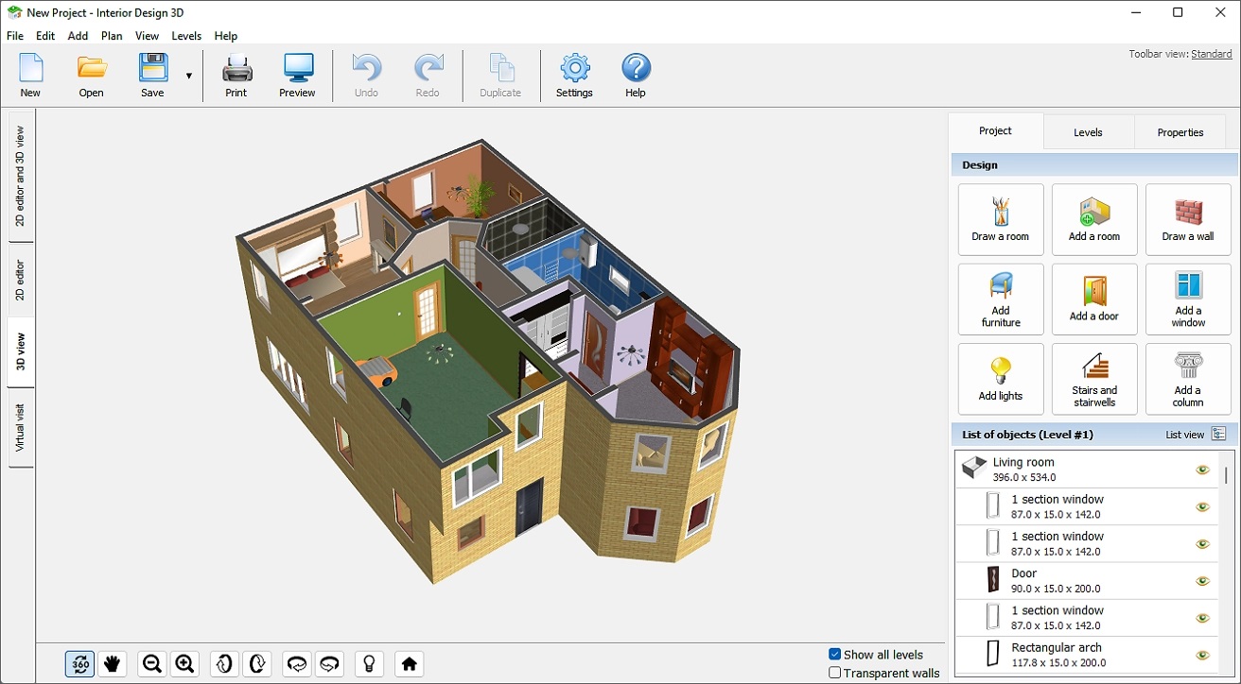This screenshot has width=1241, height=684.
Task: Toggle the lightbulb lighting icon
Action: [369, 664]
